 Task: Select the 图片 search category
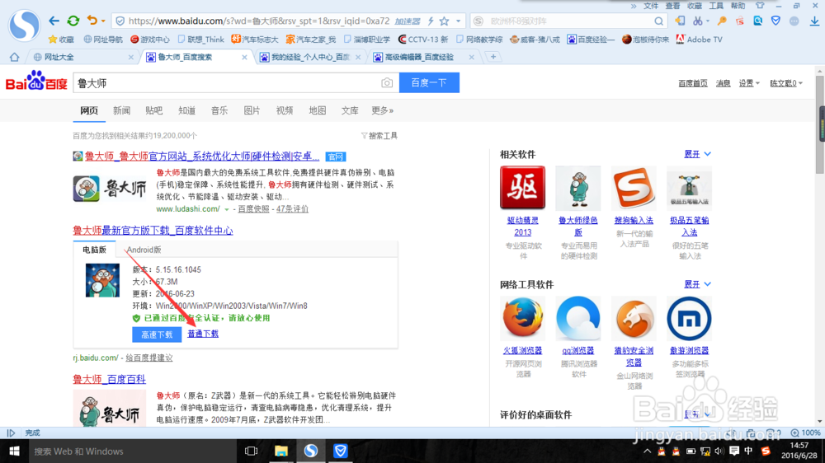252,110
